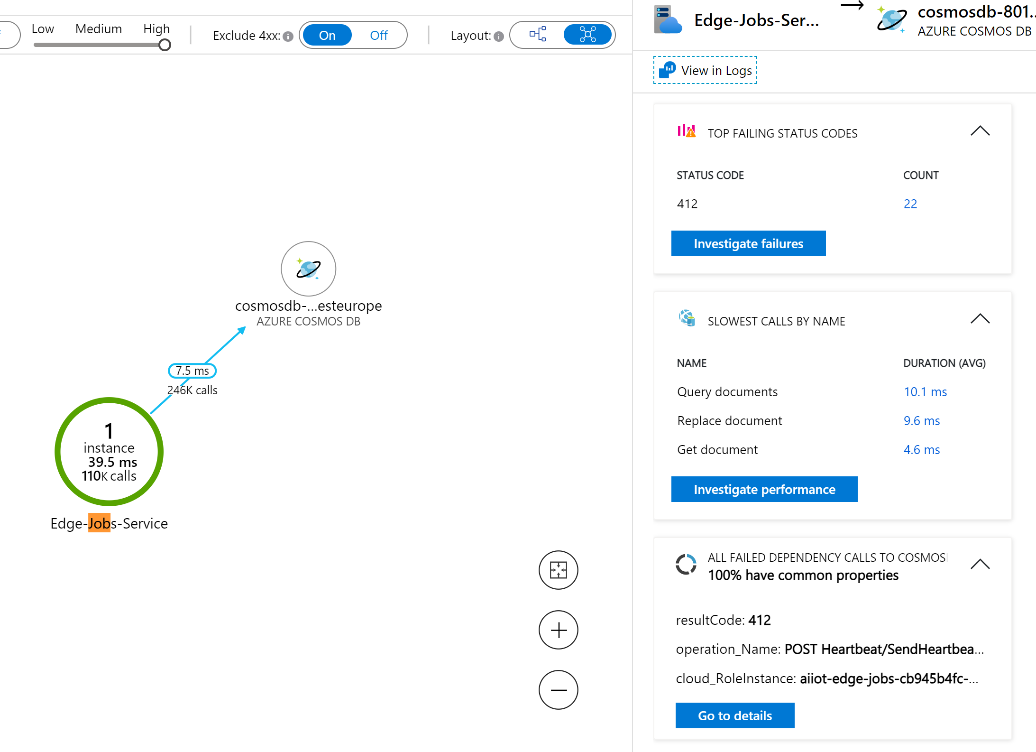This screenshot has height=752, width=1036.
Task: Switch layout to hierarchical view
Action: [x=537, y=34]
